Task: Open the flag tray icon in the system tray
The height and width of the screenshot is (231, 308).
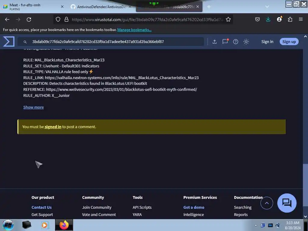Action: click(x=263, y=225)
